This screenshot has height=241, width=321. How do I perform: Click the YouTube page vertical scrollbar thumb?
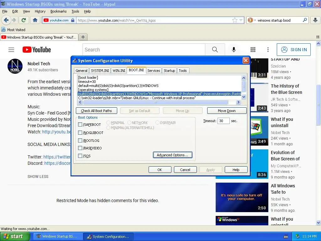tap(318, 104)
